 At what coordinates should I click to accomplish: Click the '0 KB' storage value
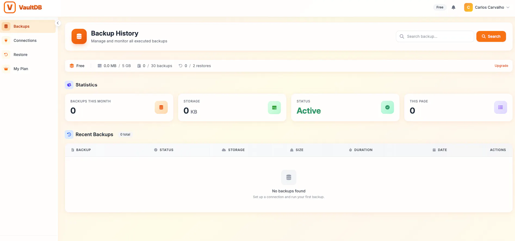[190, 111]
